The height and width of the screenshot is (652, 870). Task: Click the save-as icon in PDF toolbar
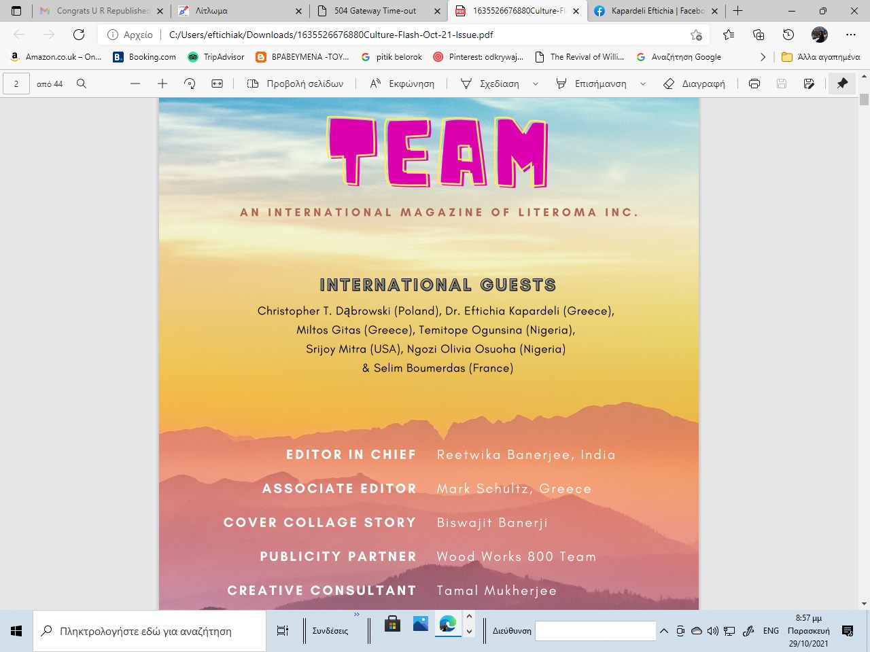(x=809, y=84)
